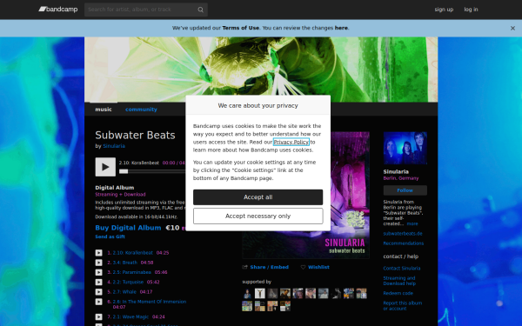Open track title '2.2: Turquoise'

click(x=128, y=282)
